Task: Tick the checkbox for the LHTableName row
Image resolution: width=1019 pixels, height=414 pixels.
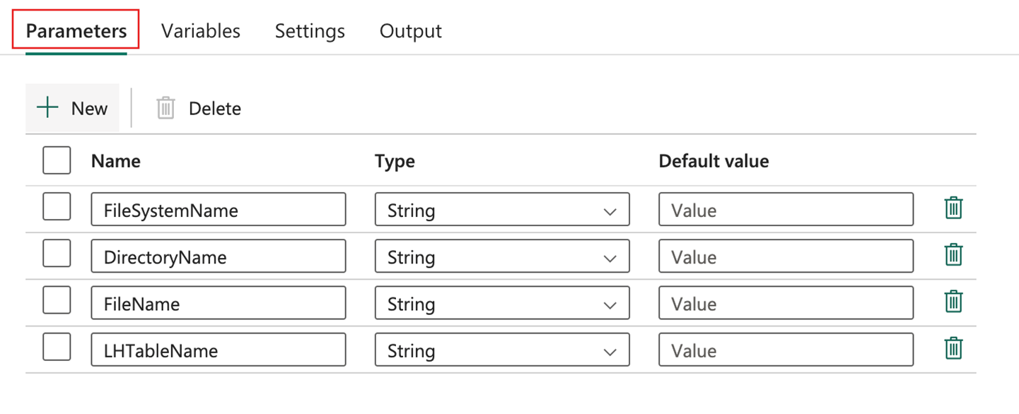Action: click(x=57, y=348)
